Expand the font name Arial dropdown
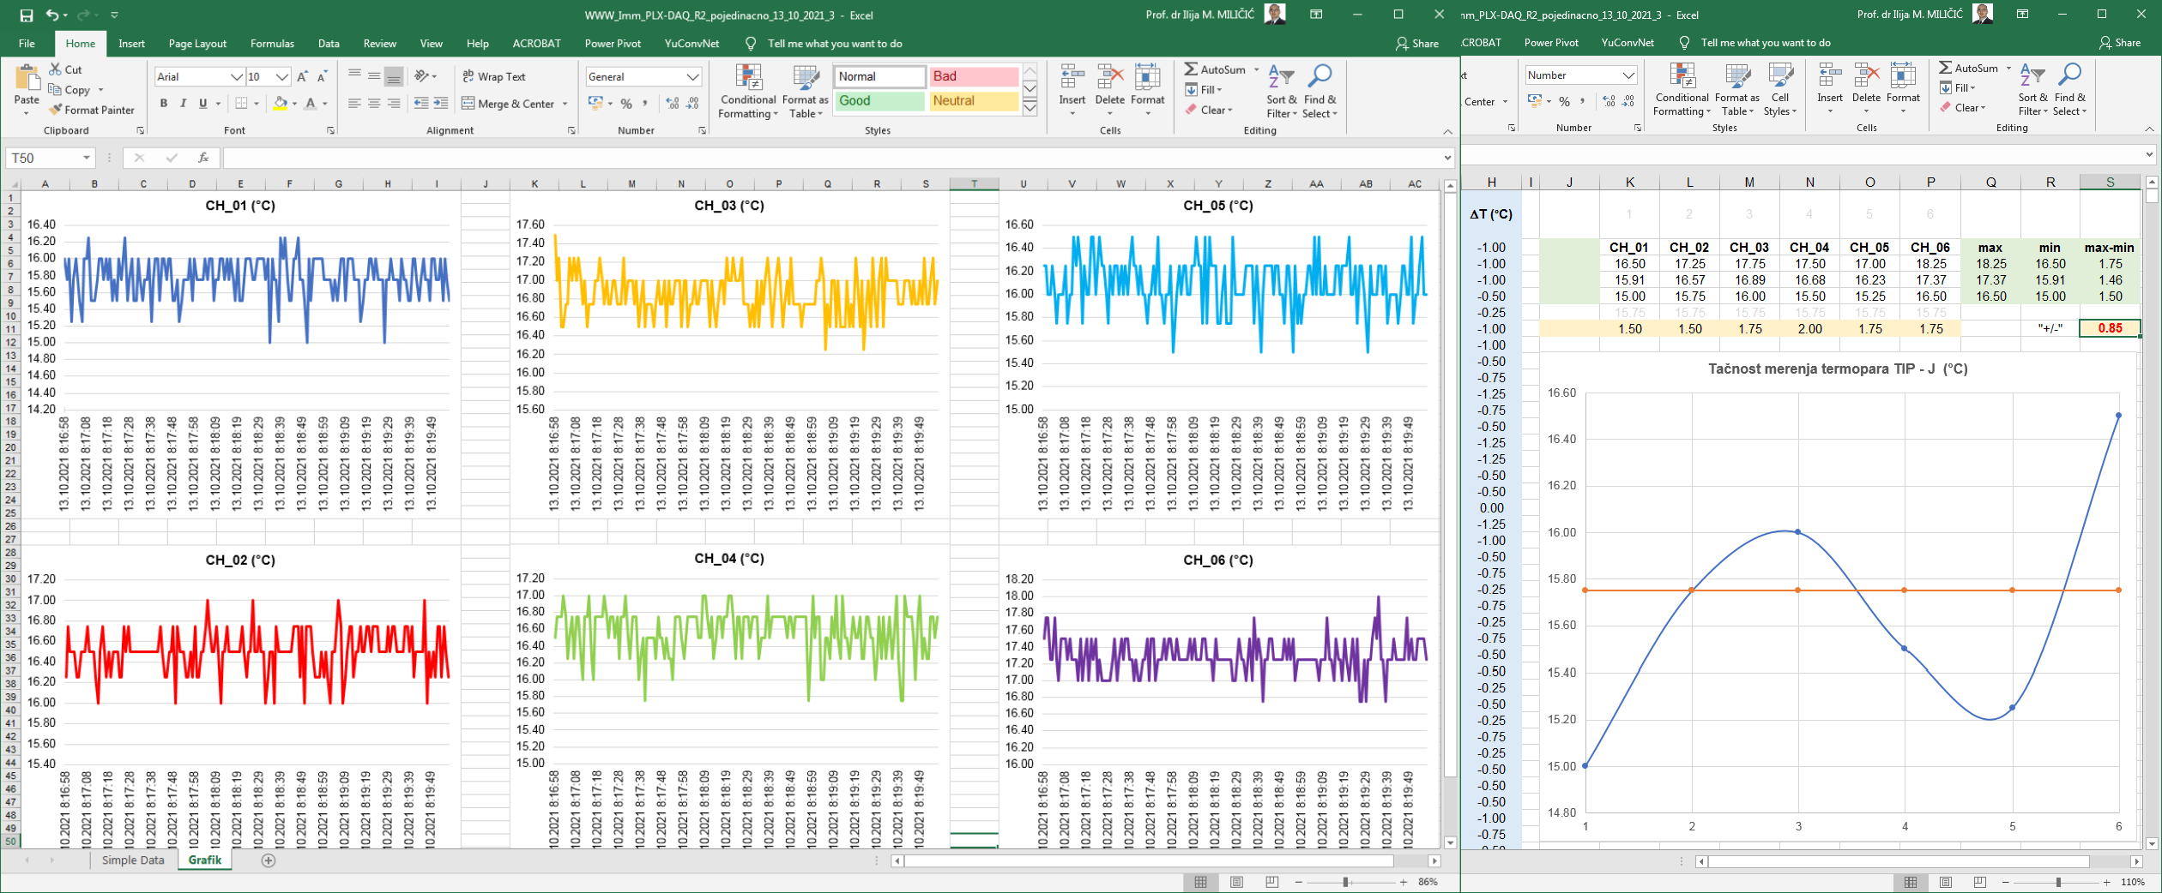The height and width of the screenshot is (893, 2162). point(237,77)
